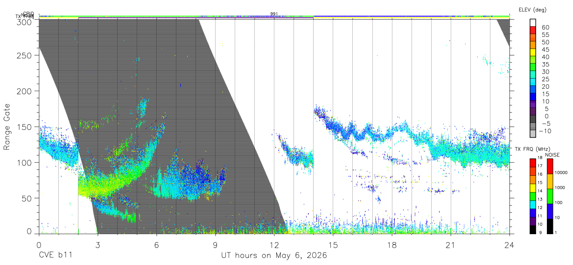Click the '45' label on ELEV colorbar
The image size is (573, 265).
(545, 49)
